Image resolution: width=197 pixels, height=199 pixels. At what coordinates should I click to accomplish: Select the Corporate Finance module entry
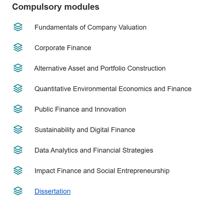(63, 48)
